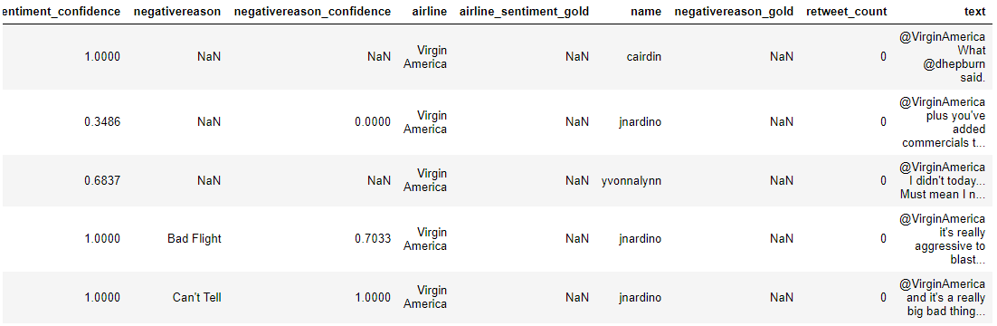997x326 pixels.
Task: Click tweet text about added commercials
Action: [x=944, y=122]
